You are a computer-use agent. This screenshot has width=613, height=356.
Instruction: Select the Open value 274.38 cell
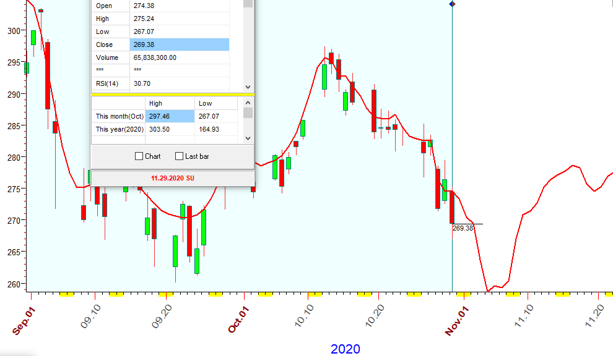pyautogui.click(x=179, y=6)
